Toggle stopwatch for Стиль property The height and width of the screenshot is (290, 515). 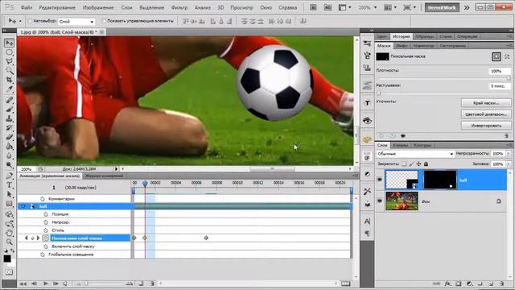(x=46, y=230)
